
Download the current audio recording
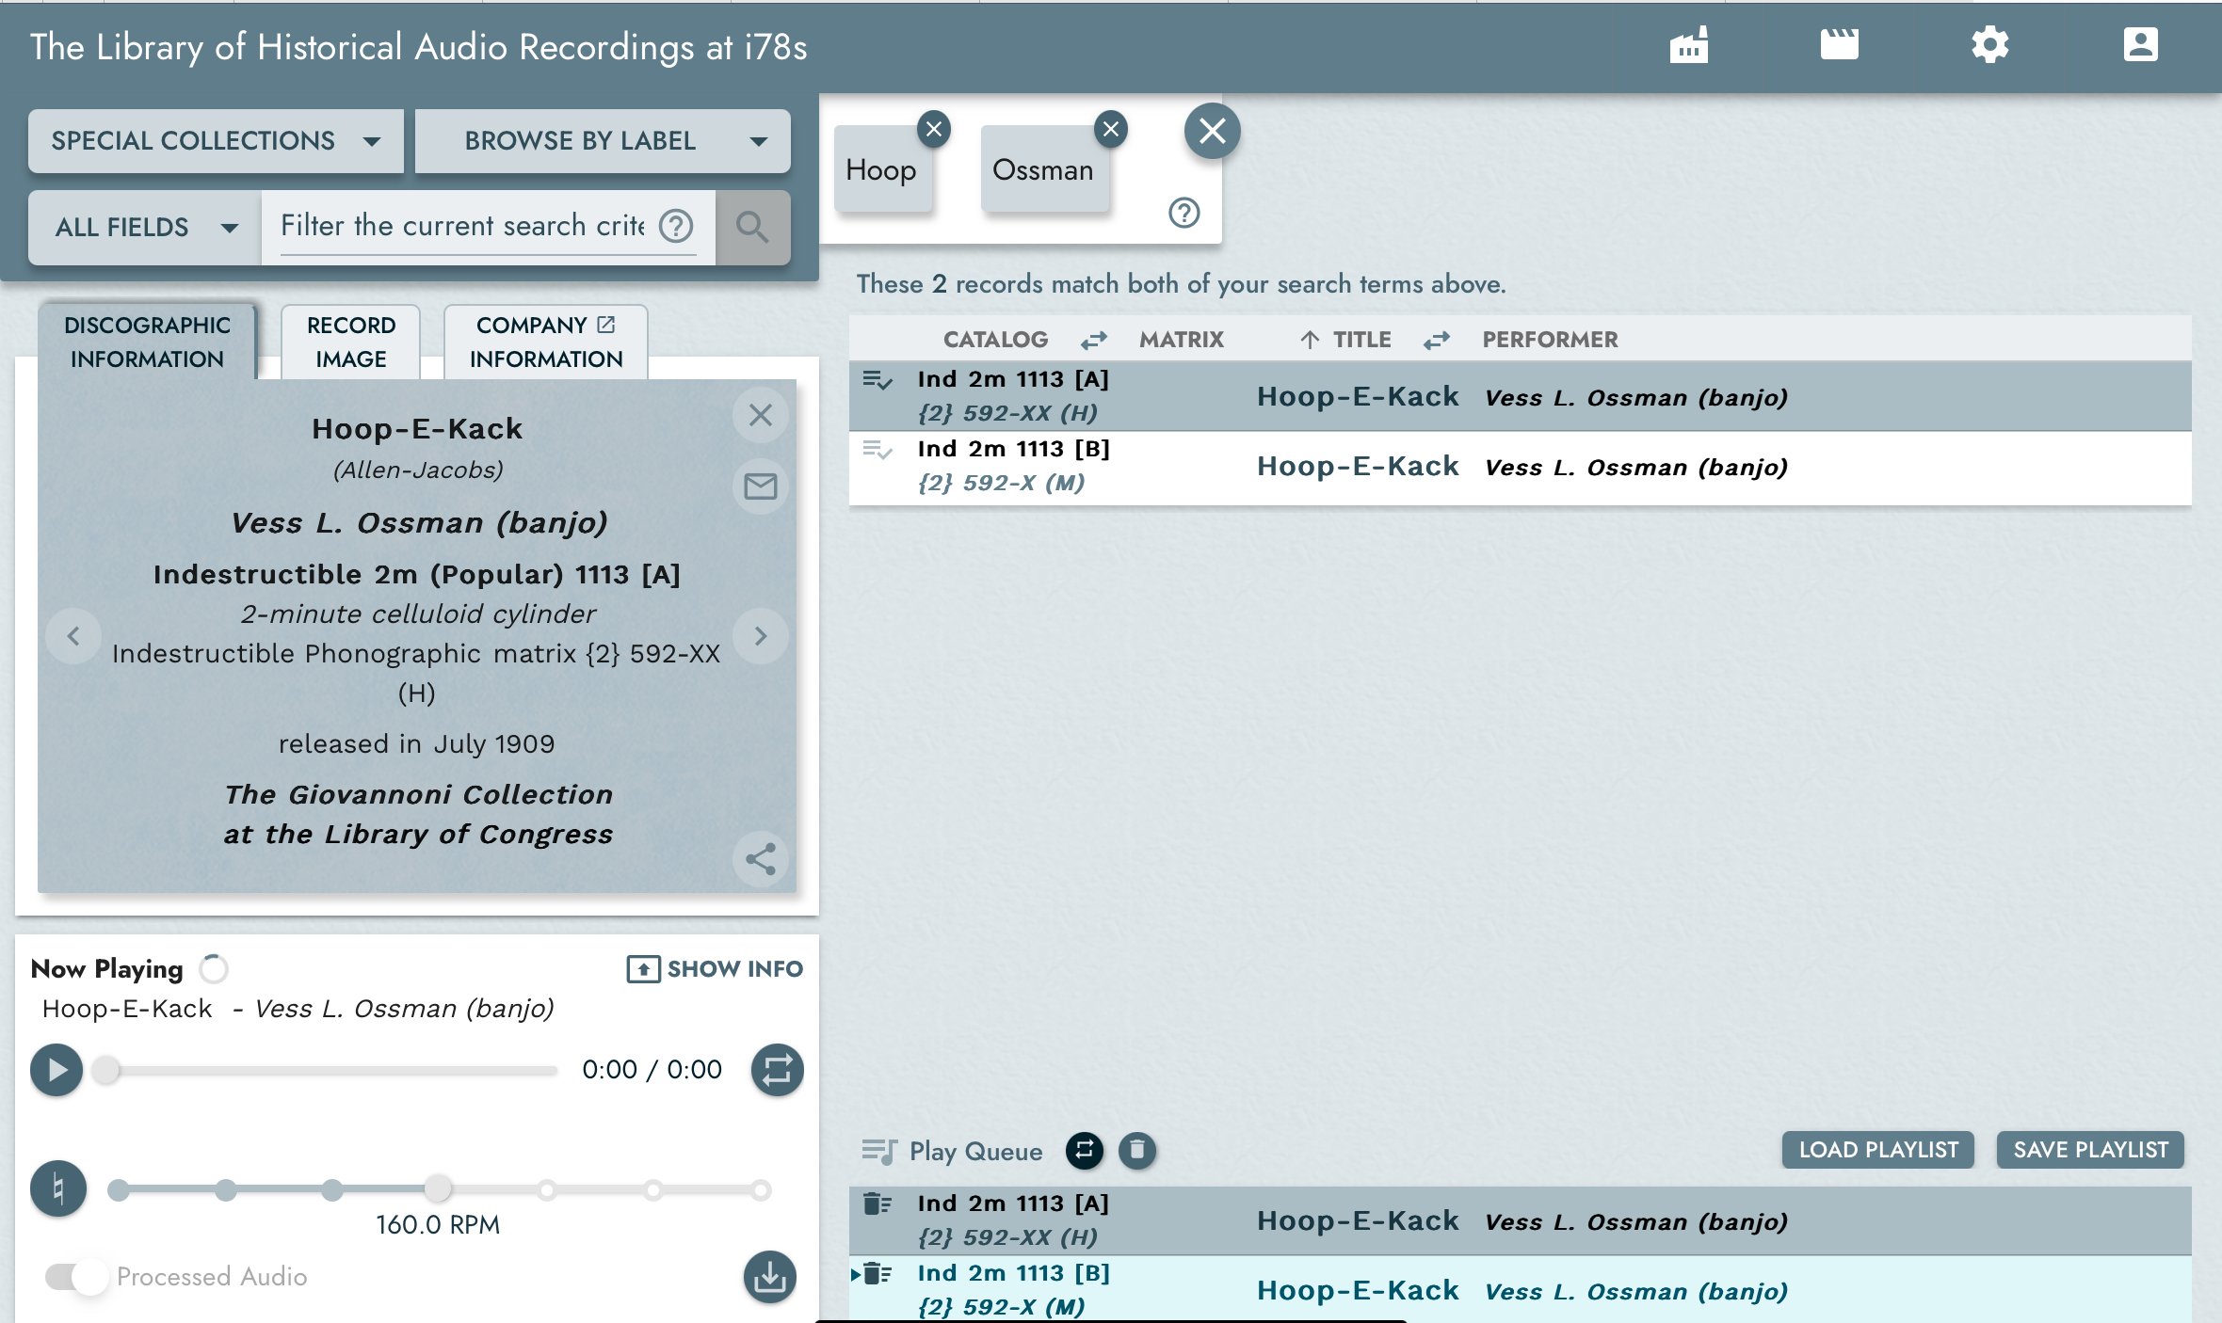click(769, 1277)
